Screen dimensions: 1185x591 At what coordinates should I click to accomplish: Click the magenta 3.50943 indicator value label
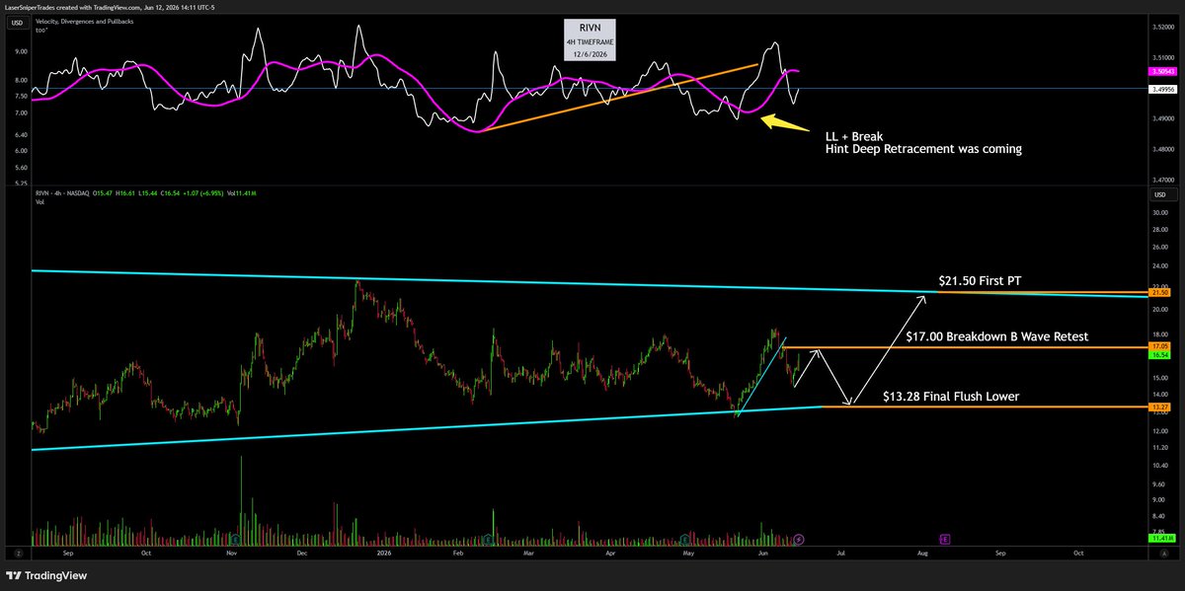pyautogui.click(x=1160, y=72)
